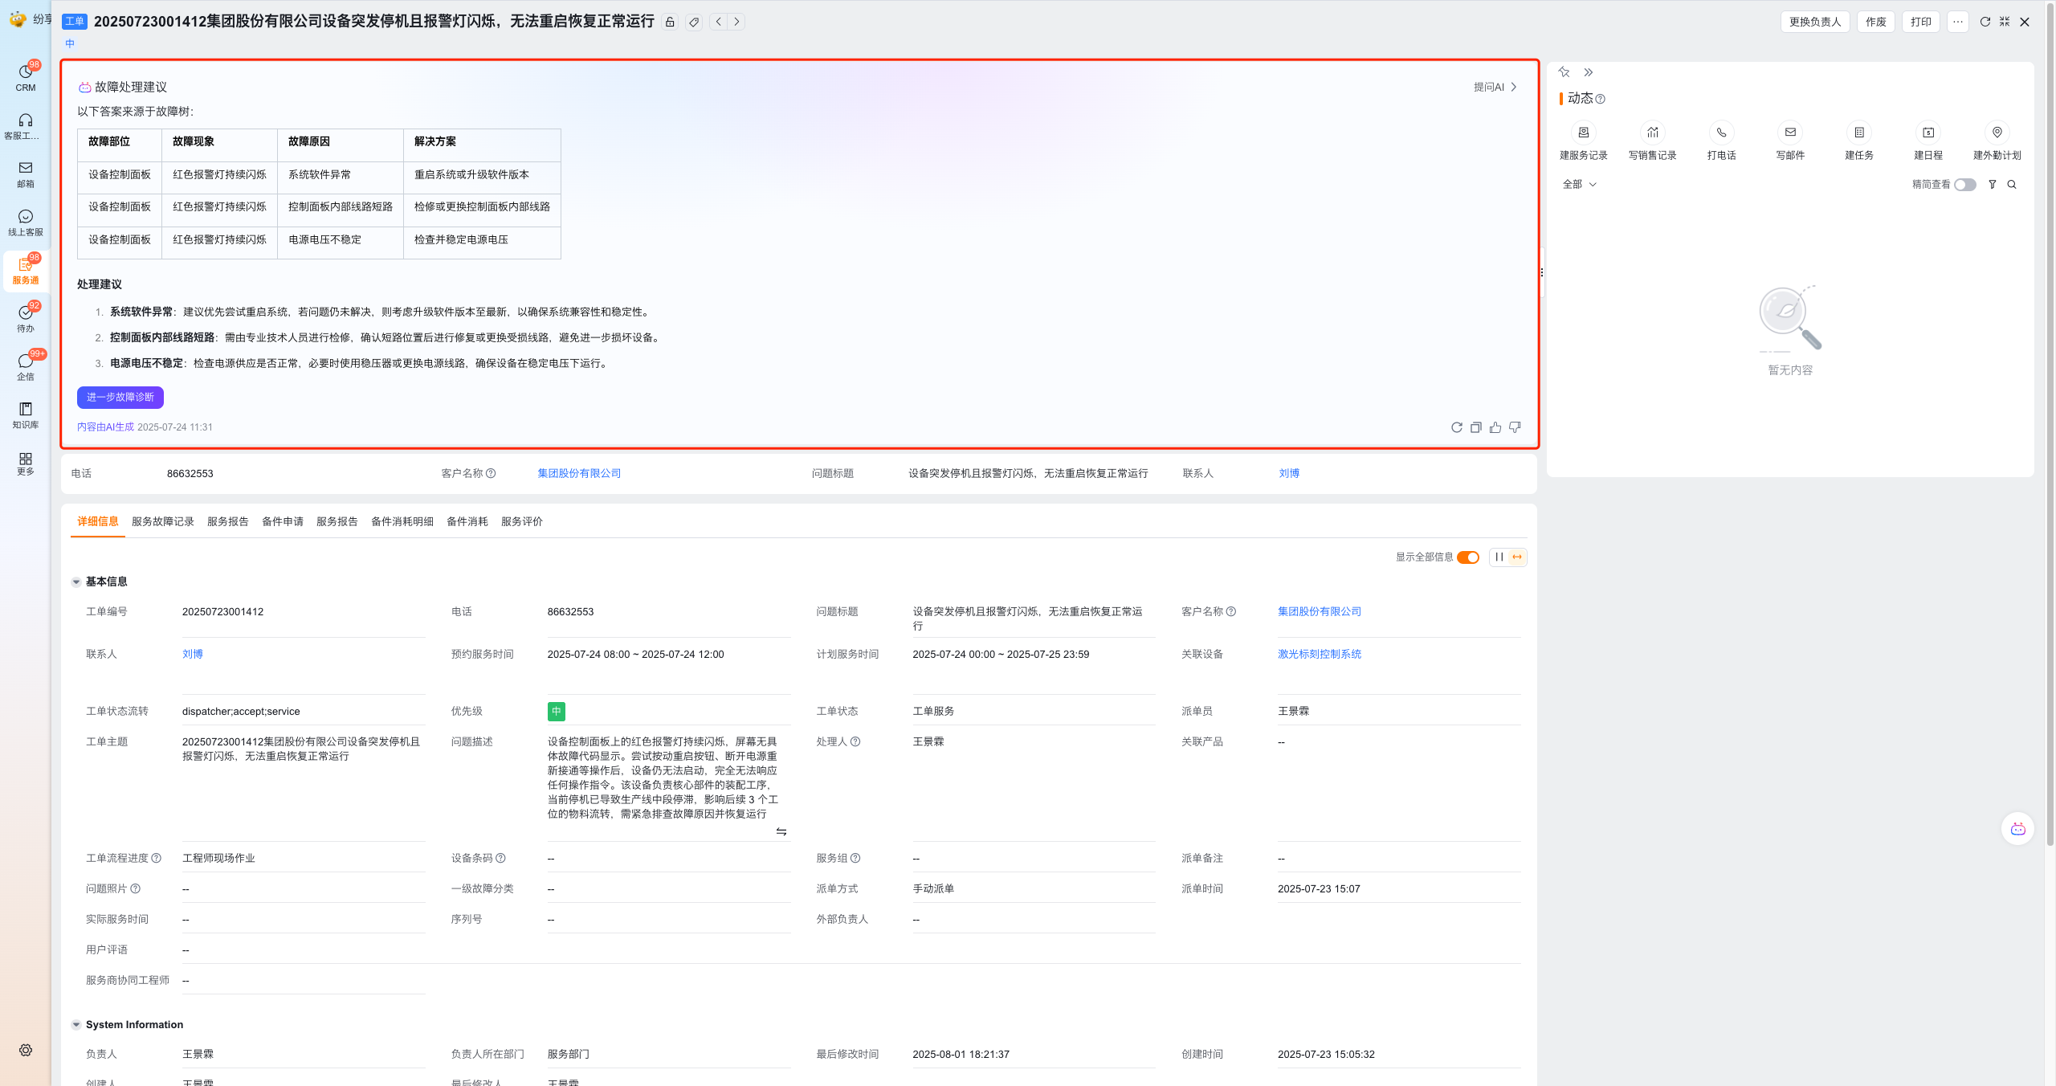Click the lock icon beside title

pyautogui.click(x=670, y=22)
